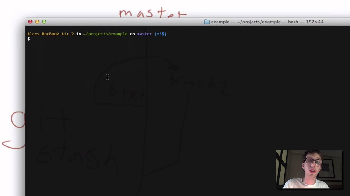Click the branch name "master" in the prompt
This screenshot has width=350, height=196.
(x=144, y=34)
